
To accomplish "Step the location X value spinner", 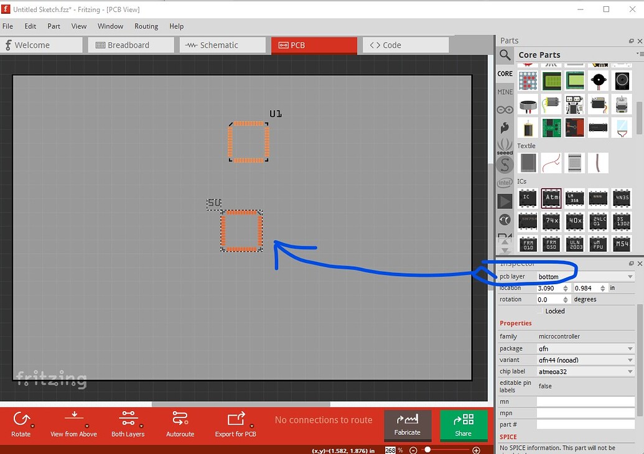I will pyautogui.click(x=565, y=288).
